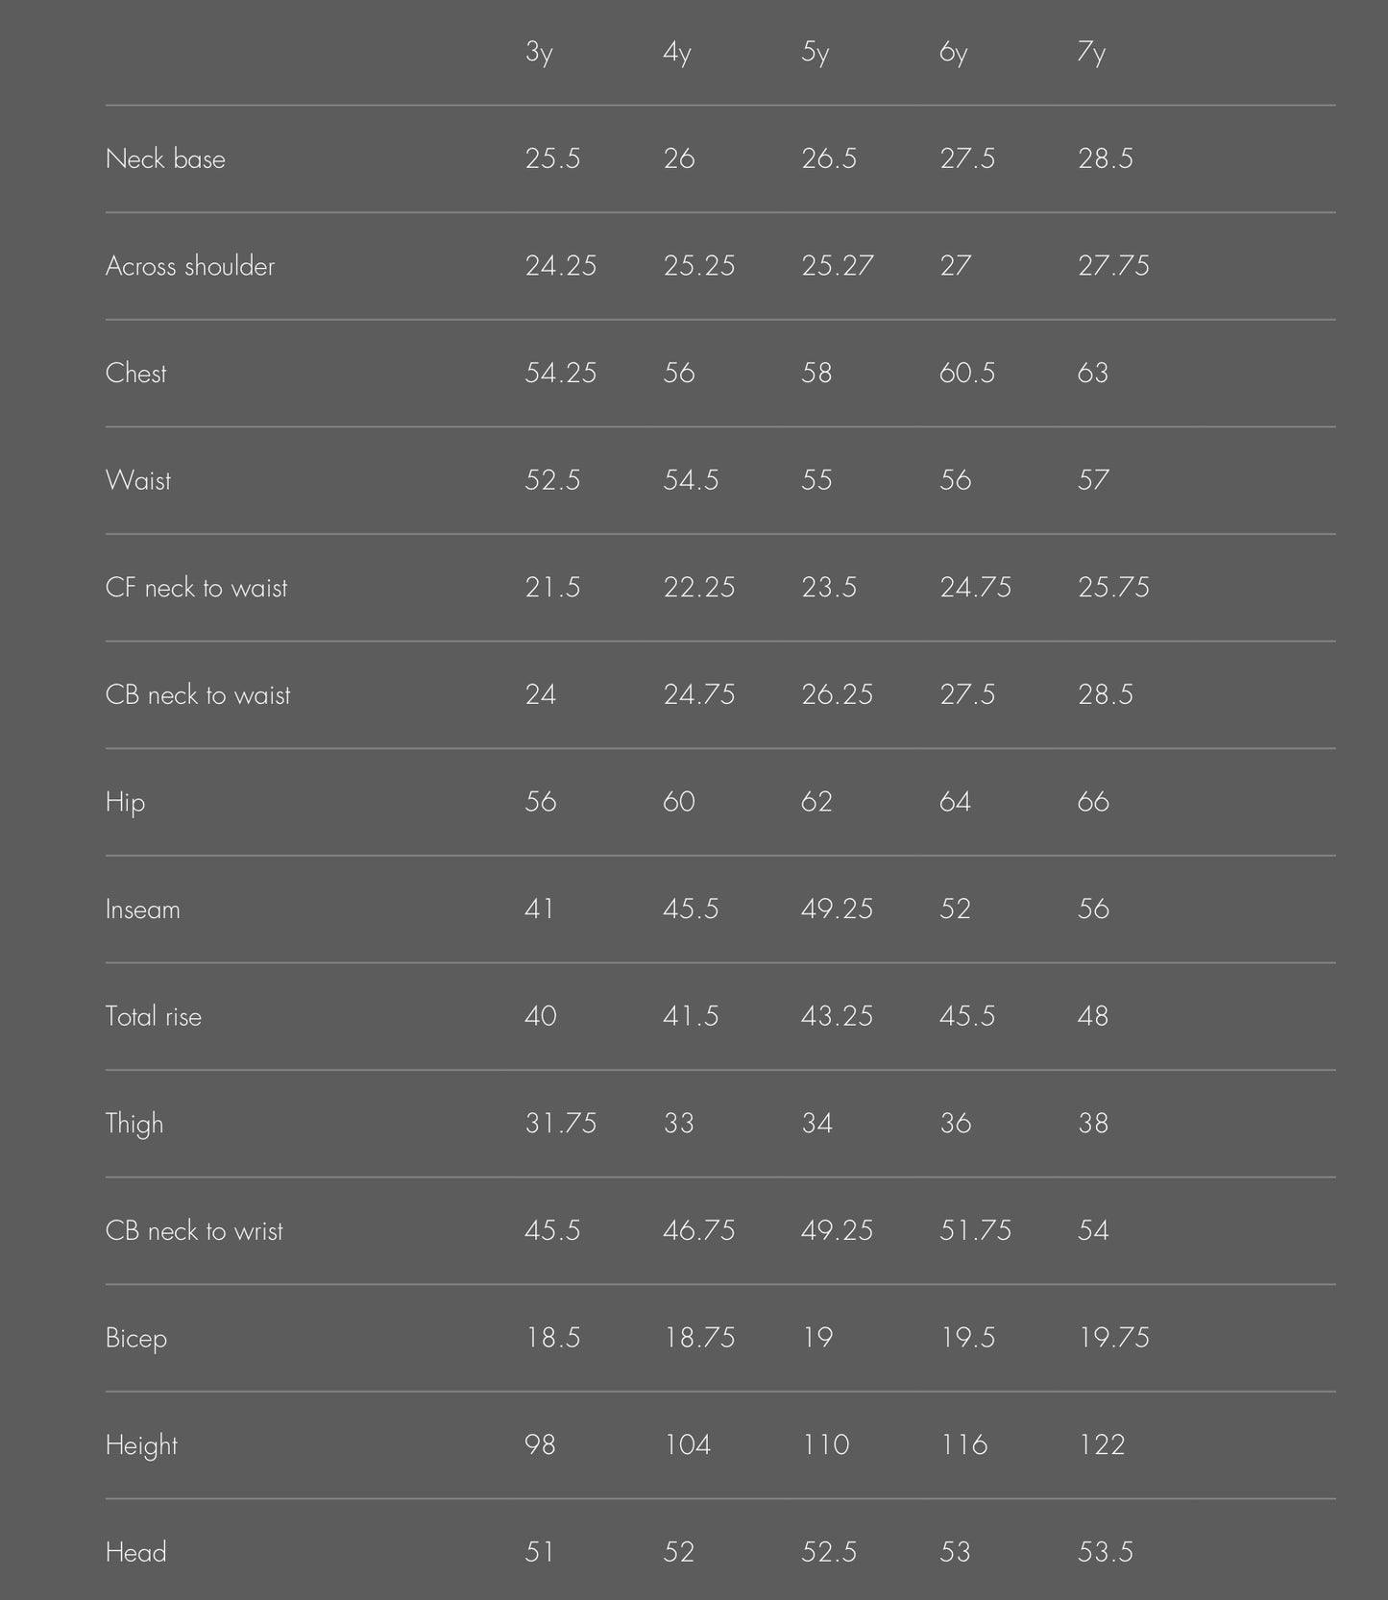Viewport: 1388px width, 1600px height.
Task: Click the Bicep row label
Action: click(136, 1339)
